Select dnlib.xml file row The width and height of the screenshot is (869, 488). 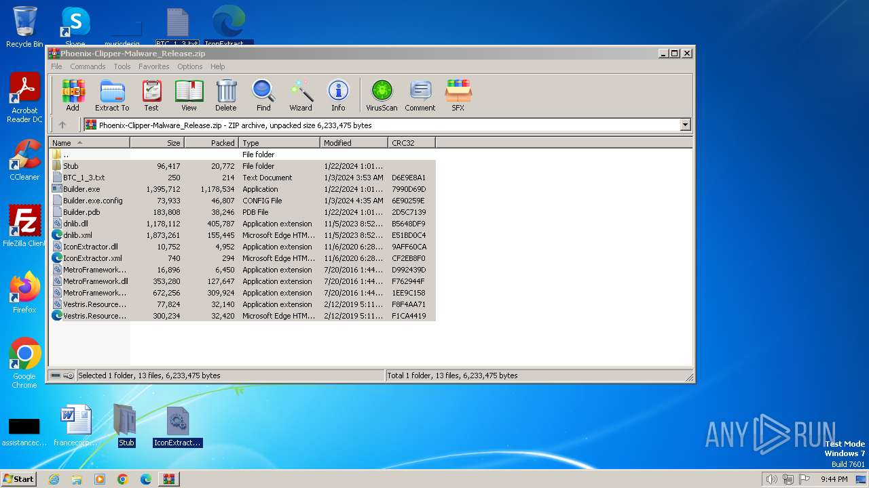(242, 235)
